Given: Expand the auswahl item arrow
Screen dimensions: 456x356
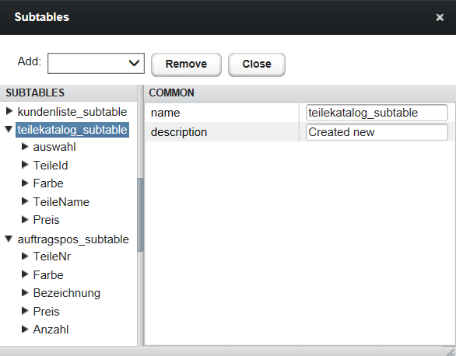Looking at the screenshot, I should point(25,147).
